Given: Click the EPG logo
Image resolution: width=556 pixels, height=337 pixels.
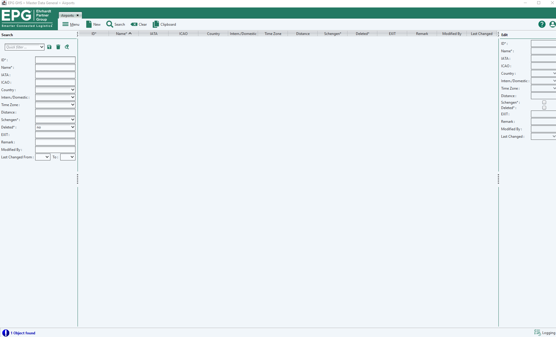Looking at the screenshot, I should 27,19.
